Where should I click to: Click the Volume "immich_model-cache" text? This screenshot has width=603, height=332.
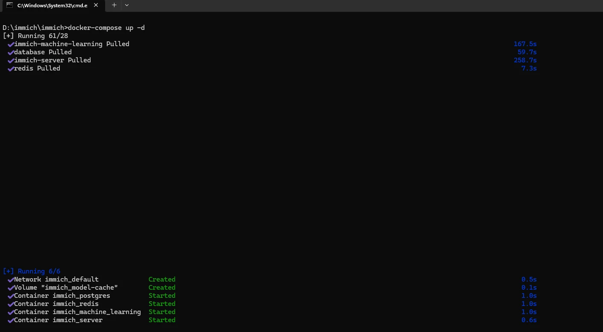[66, 288]
